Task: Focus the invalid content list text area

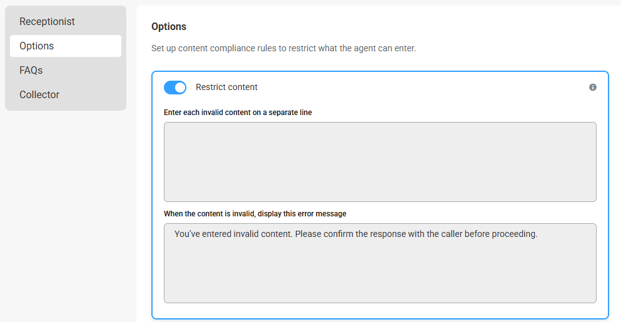Action: click(x=380, y=162)
